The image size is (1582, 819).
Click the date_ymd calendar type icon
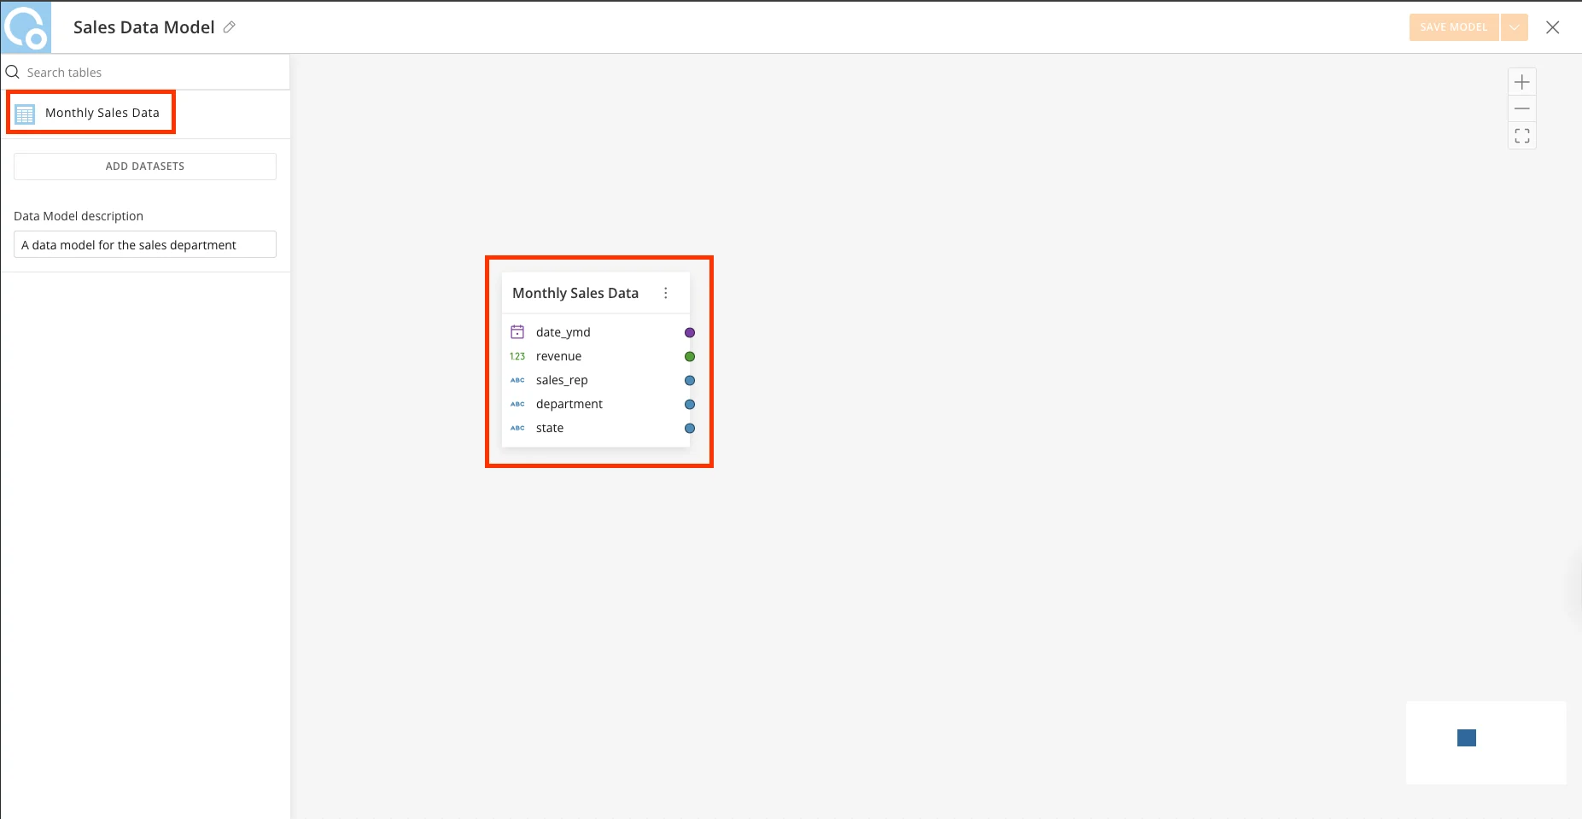click(517, 332)
